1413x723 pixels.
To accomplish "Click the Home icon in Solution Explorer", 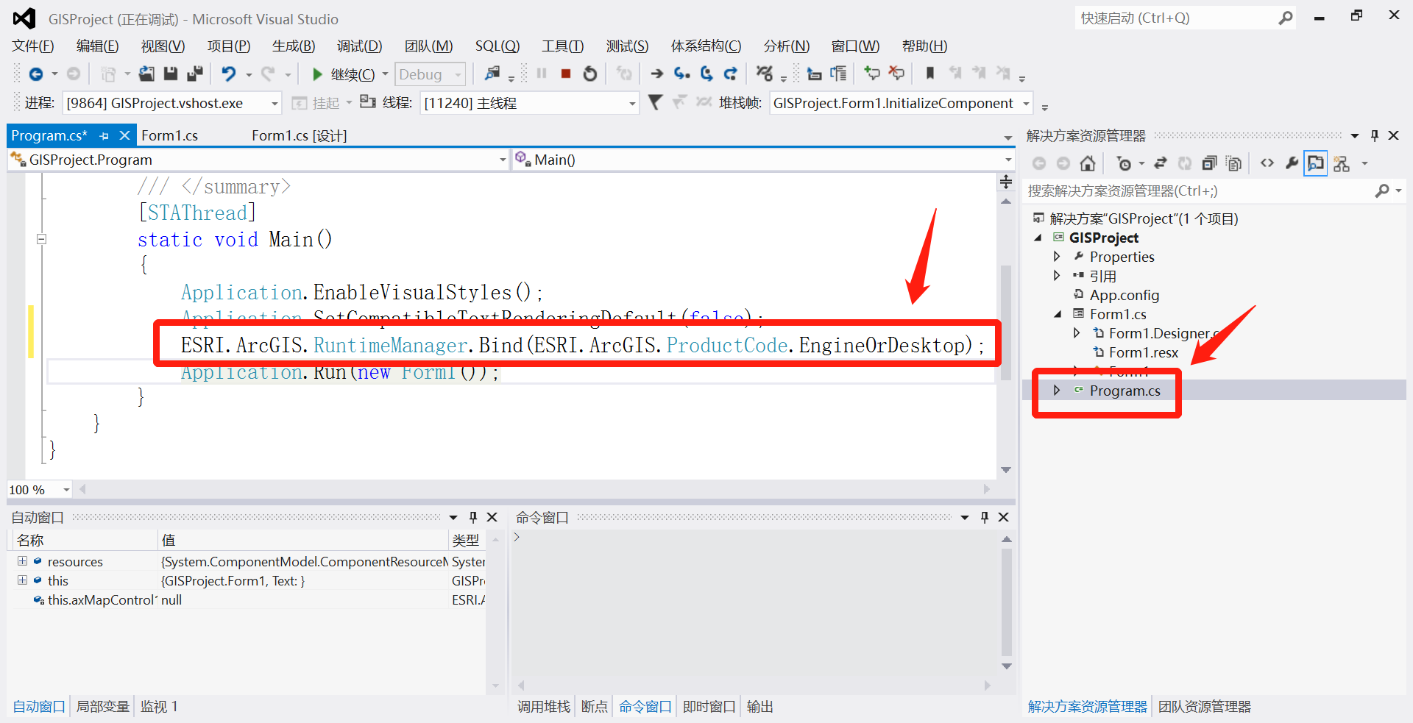I will click(x=1088, y=163).
